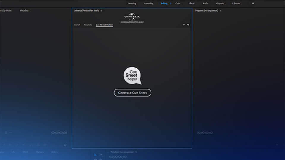Click the Cue Sheet Helper speech-bubble logo

tap(132, 76)
